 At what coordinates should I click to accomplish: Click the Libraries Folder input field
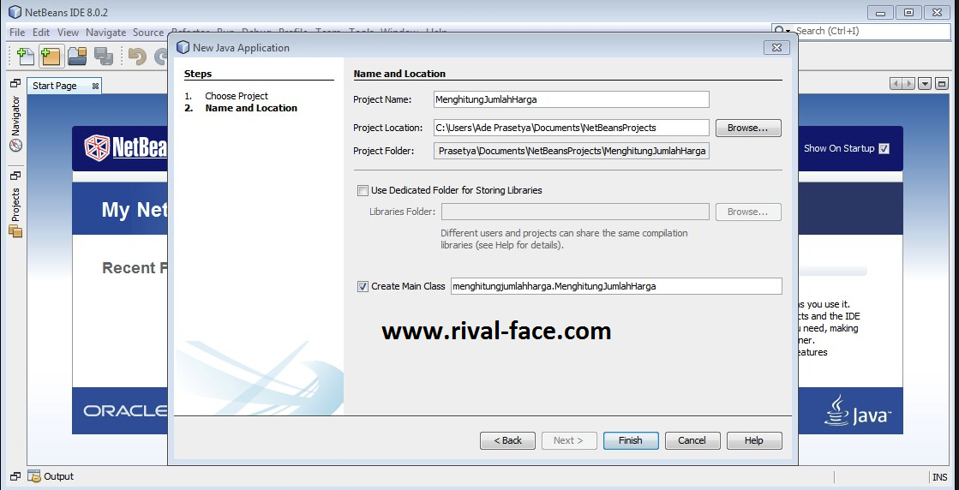[x=575, y=212]
